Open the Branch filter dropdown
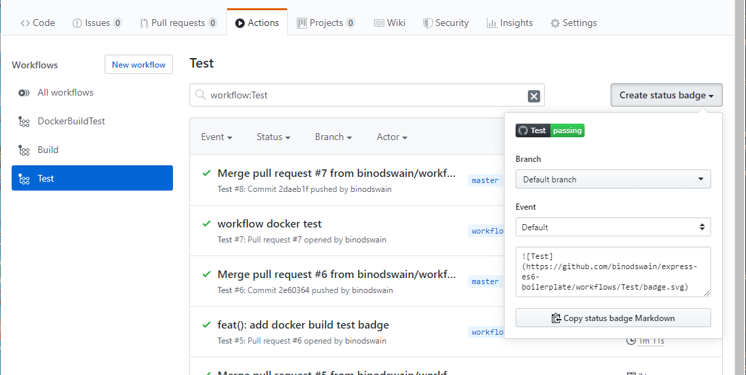Viewport: 746px width, 375px height. click(333, 137)
